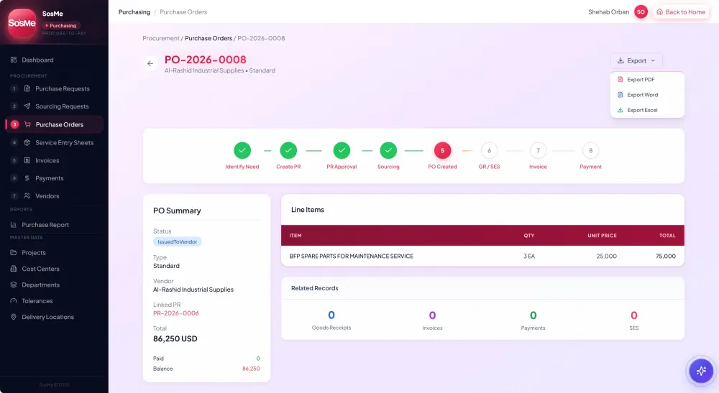719x393 pixels.
Task: Click the TOTAL column header
Action: [667, 236]
